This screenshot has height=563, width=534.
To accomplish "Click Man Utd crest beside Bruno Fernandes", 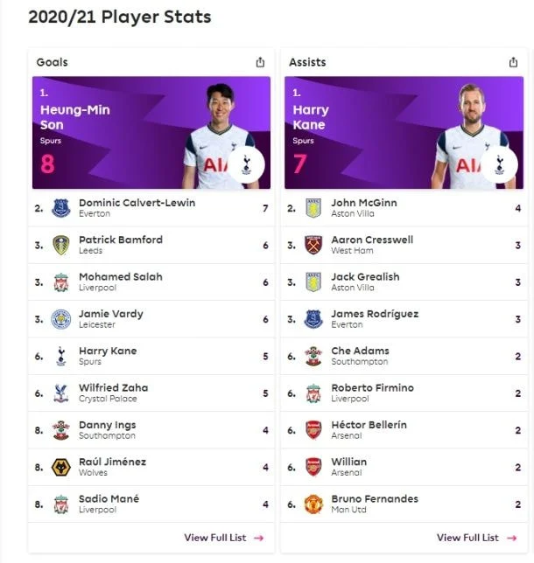I will (x=313, y=504).
